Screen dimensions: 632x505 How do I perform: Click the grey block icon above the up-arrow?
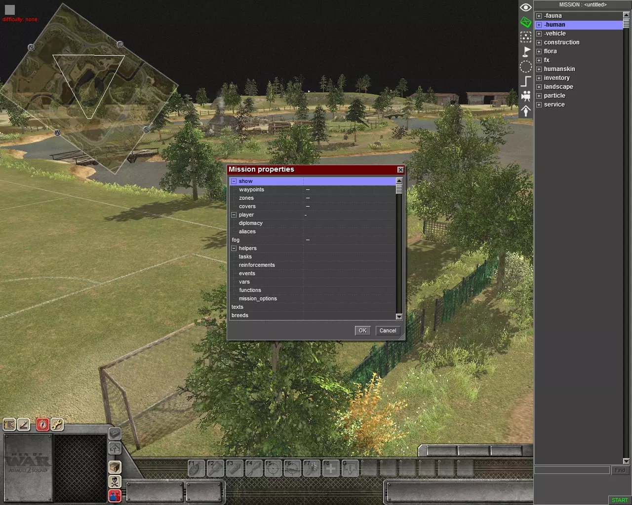115,433
